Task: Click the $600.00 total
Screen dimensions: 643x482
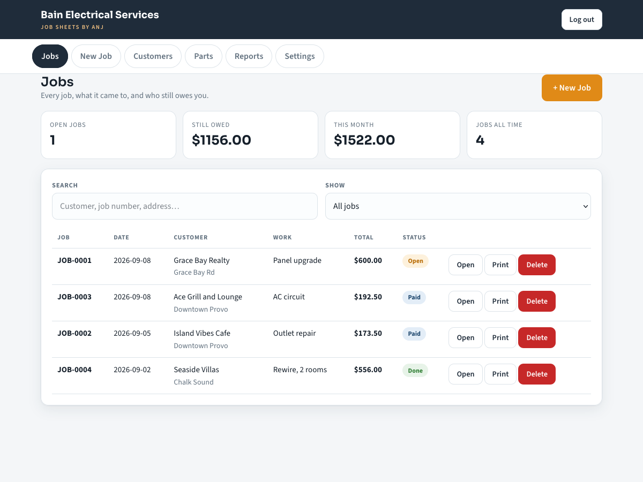Action: 368,260
